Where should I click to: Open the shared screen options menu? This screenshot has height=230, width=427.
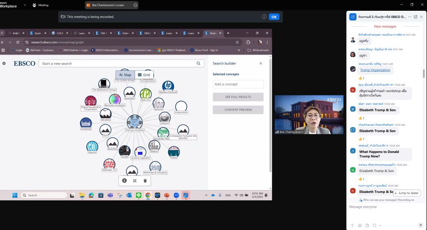136,5
